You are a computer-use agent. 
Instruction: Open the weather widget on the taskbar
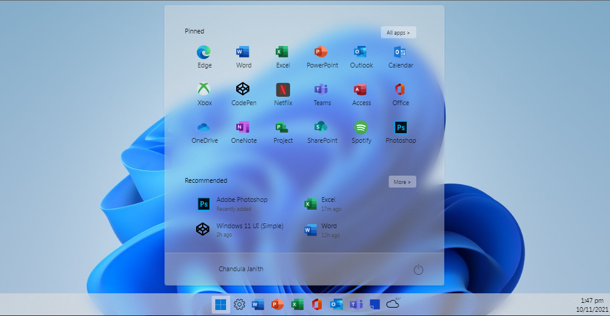[x=393, y=304]
